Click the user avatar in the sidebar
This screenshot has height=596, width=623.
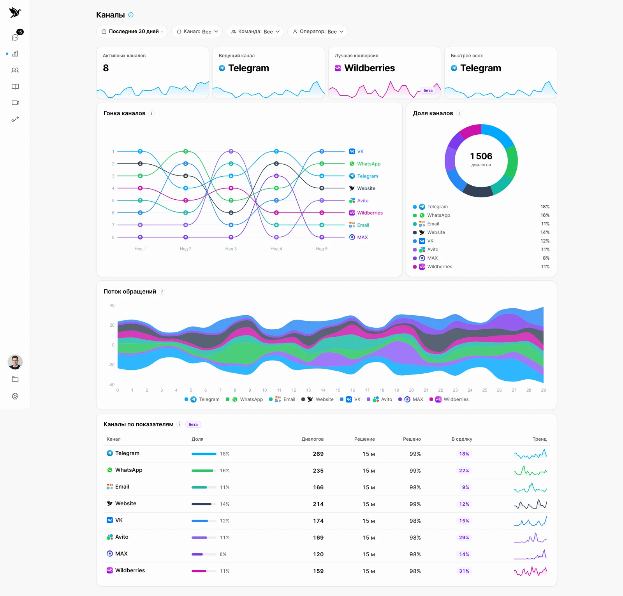click(15, 362)
